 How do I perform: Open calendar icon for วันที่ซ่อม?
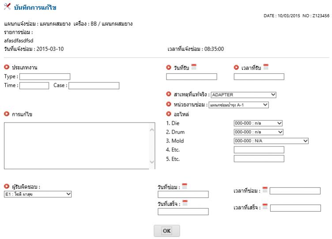click(x=185, y=186)
